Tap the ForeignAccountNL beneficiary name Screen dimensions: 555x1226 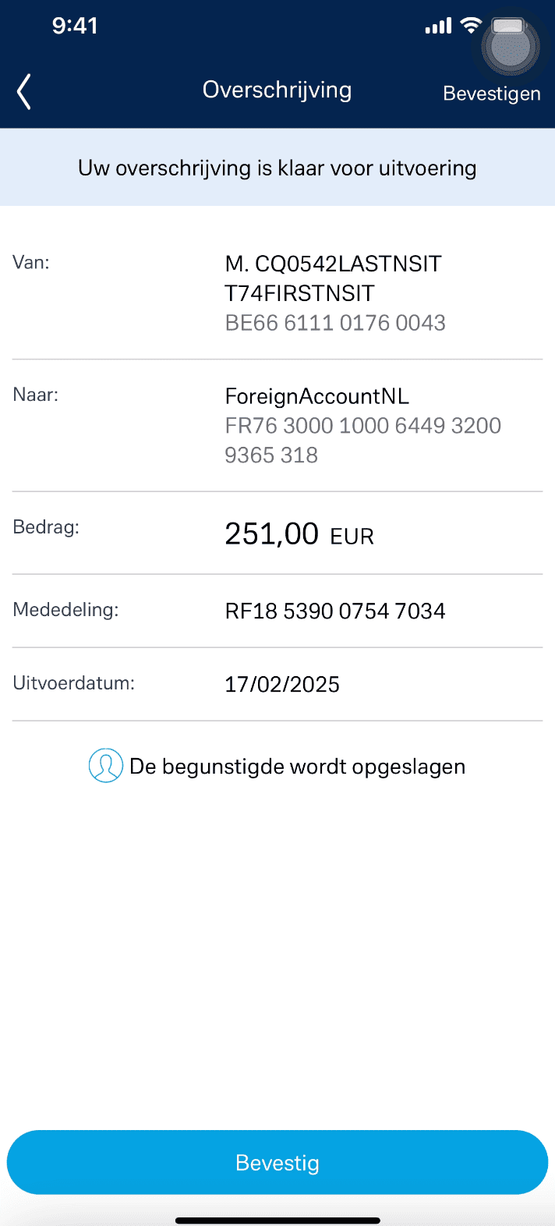(316, 395)
